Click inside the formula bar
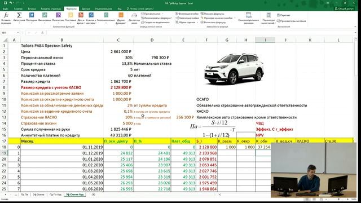Viewport: 361px width, 203px height. (x=200, y=33)
